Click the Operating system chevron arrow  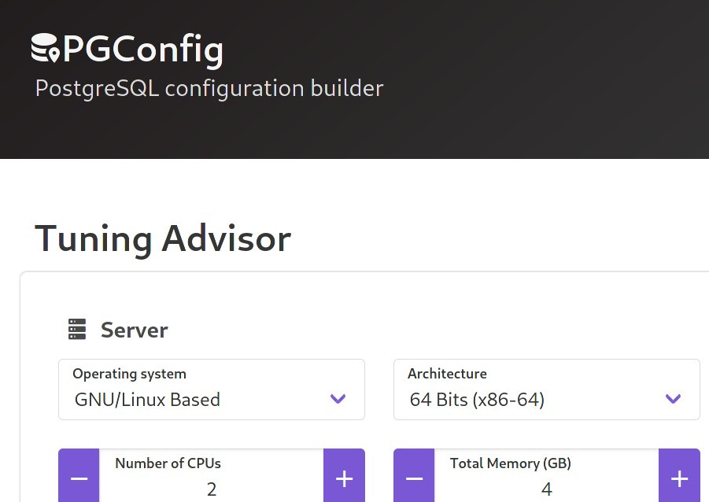[338, 399]
